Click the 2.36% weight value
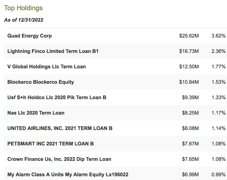 pos(218,51)
